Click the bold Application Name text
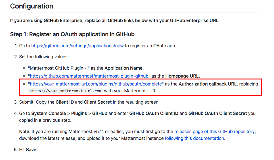274x160 pixels. click(x=124, y=68)
